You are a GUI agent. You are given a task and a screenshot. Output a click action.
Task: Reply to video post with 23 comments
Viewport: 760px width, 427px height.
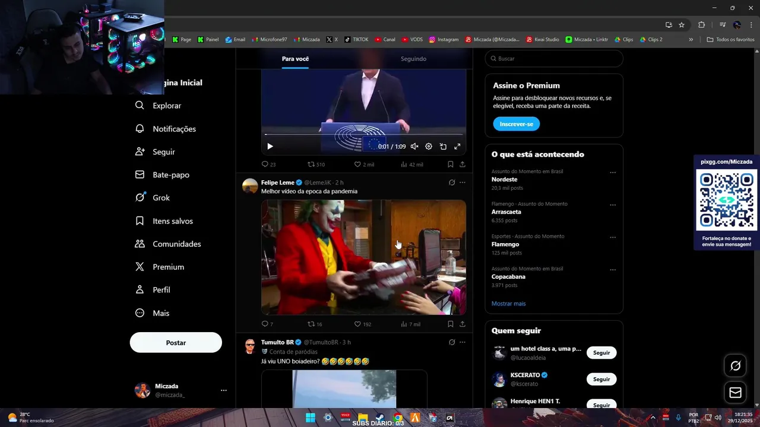click(x=268, y=164)
